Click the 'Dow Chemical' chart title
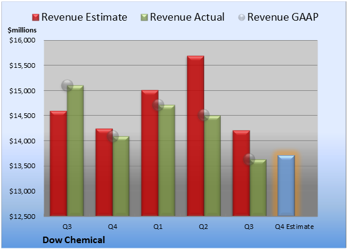 [74, 240]
